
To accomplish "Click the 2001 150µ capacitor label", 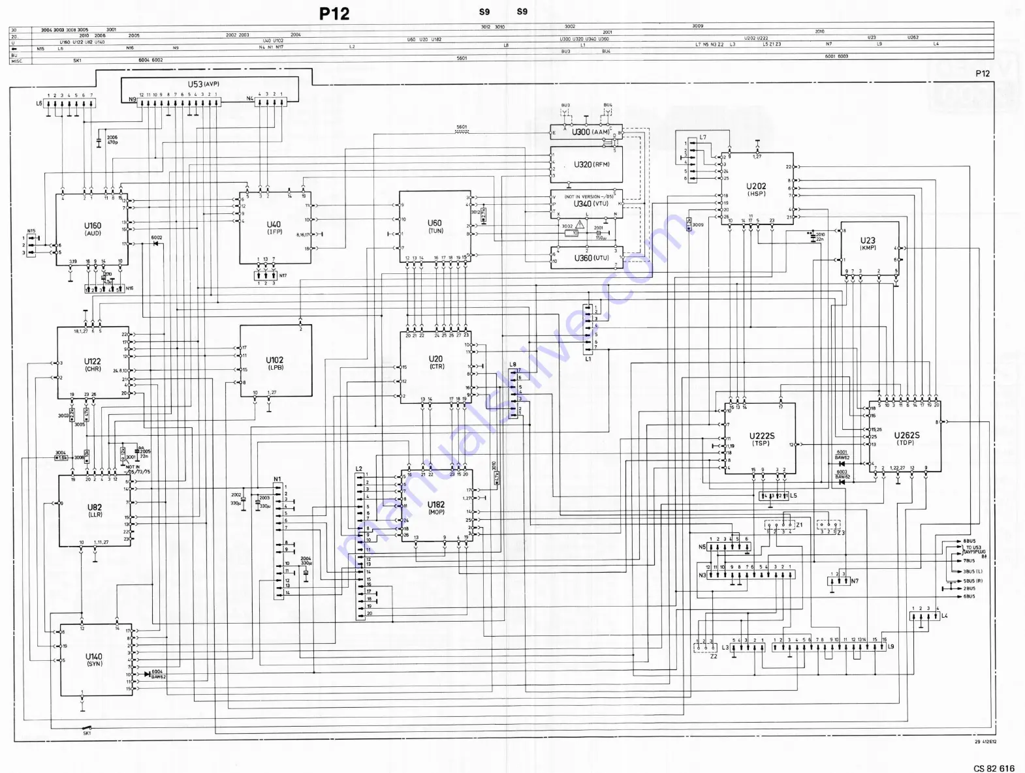I will [x=599, y=233].
